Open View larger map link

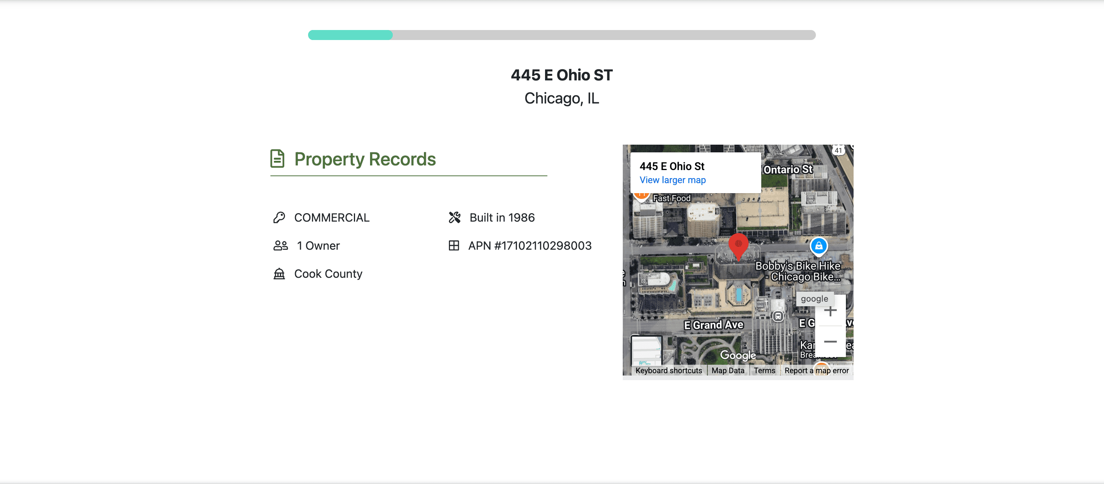tap(672, 180)
